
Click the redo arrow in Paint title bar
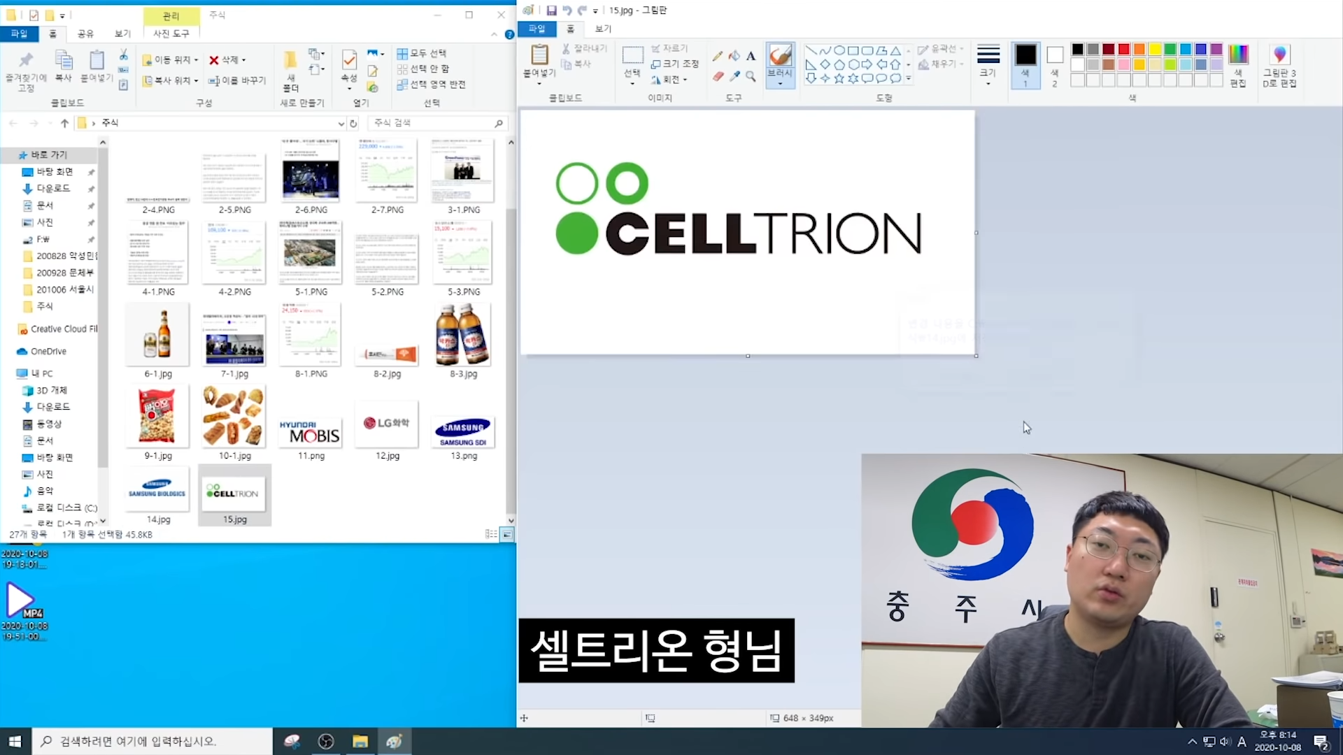[582, 10]
